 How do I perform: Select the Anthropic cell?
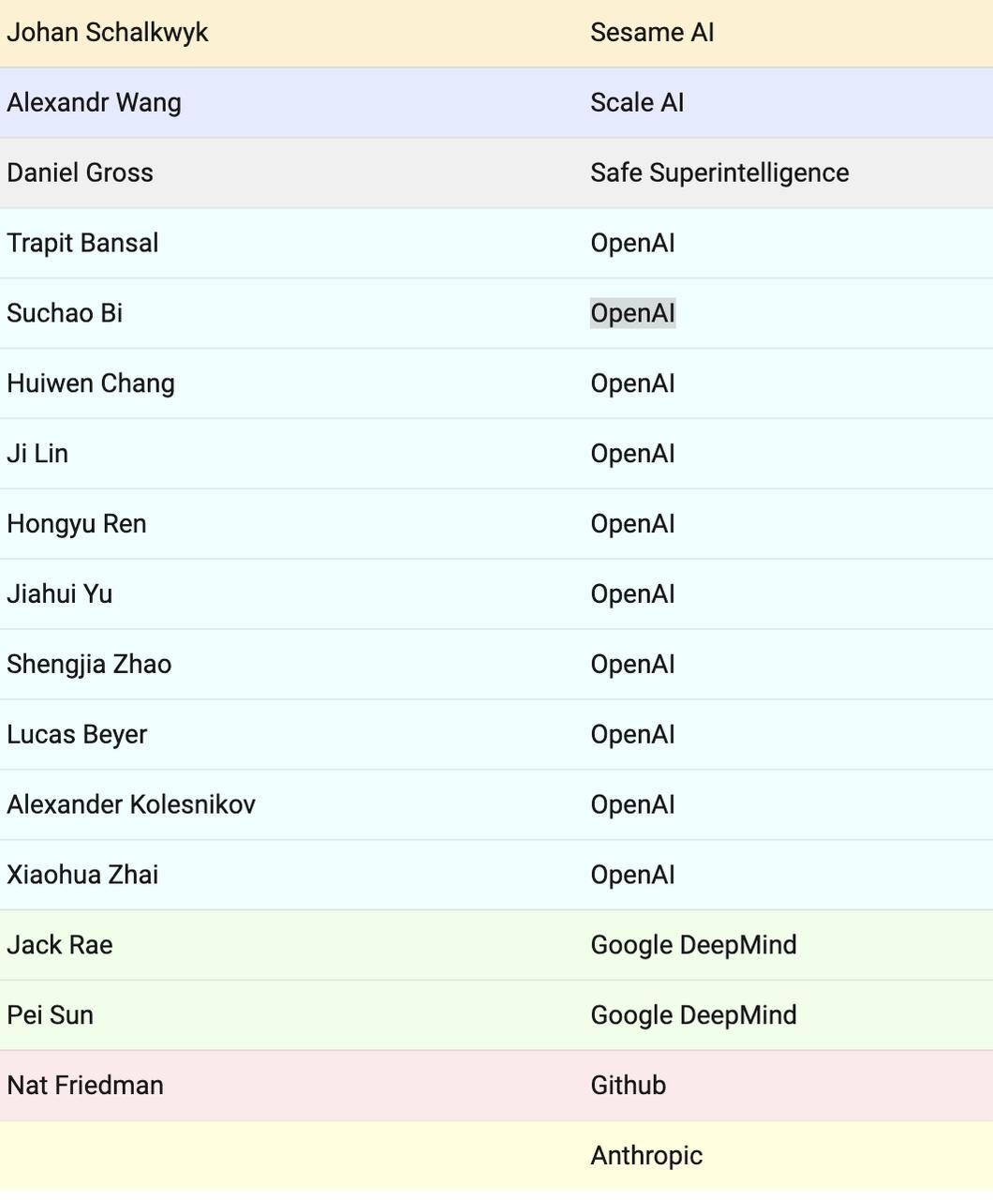[x=646, y=1156]
